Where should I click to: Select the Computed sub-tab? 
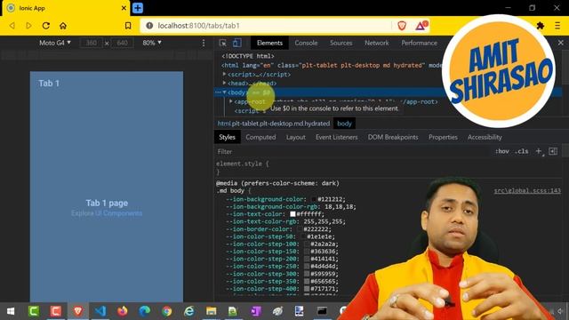[x=260, y=137]
